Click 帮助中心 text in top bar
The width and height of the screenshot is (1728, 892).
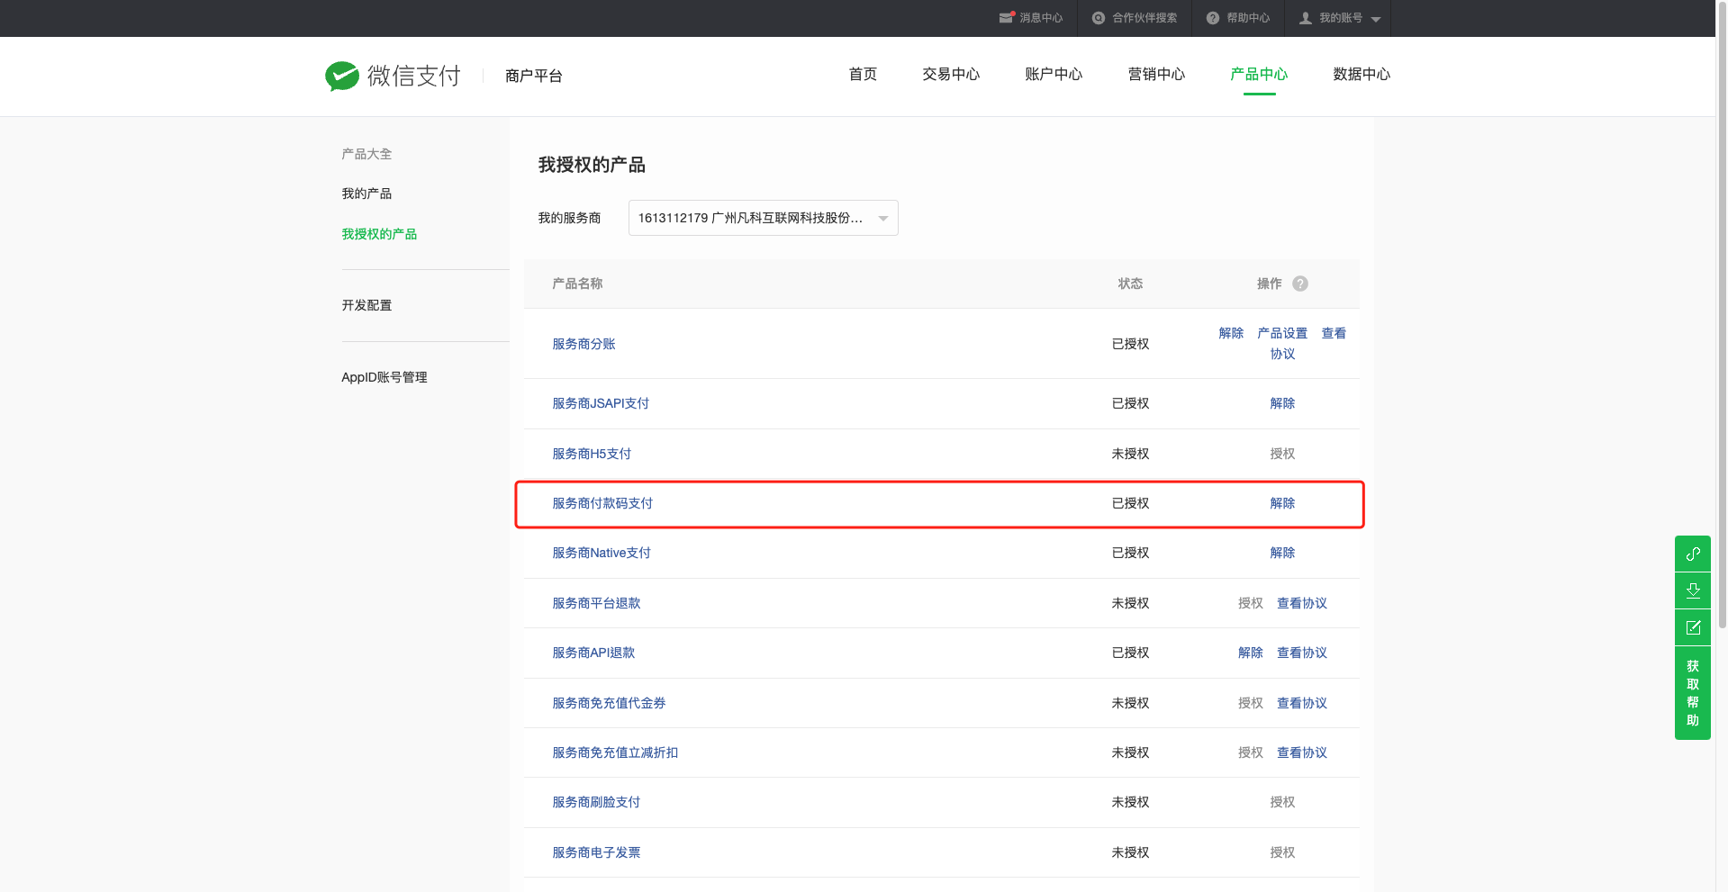(x=1248, y=18)
